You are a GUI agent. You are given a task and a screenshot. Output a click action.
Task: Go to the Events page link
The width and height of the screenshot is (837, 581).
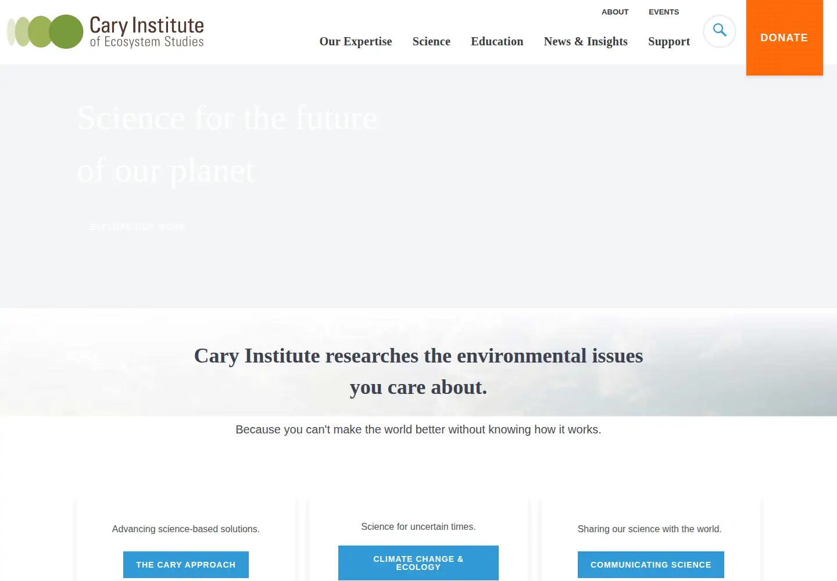(x=664, y=12)
